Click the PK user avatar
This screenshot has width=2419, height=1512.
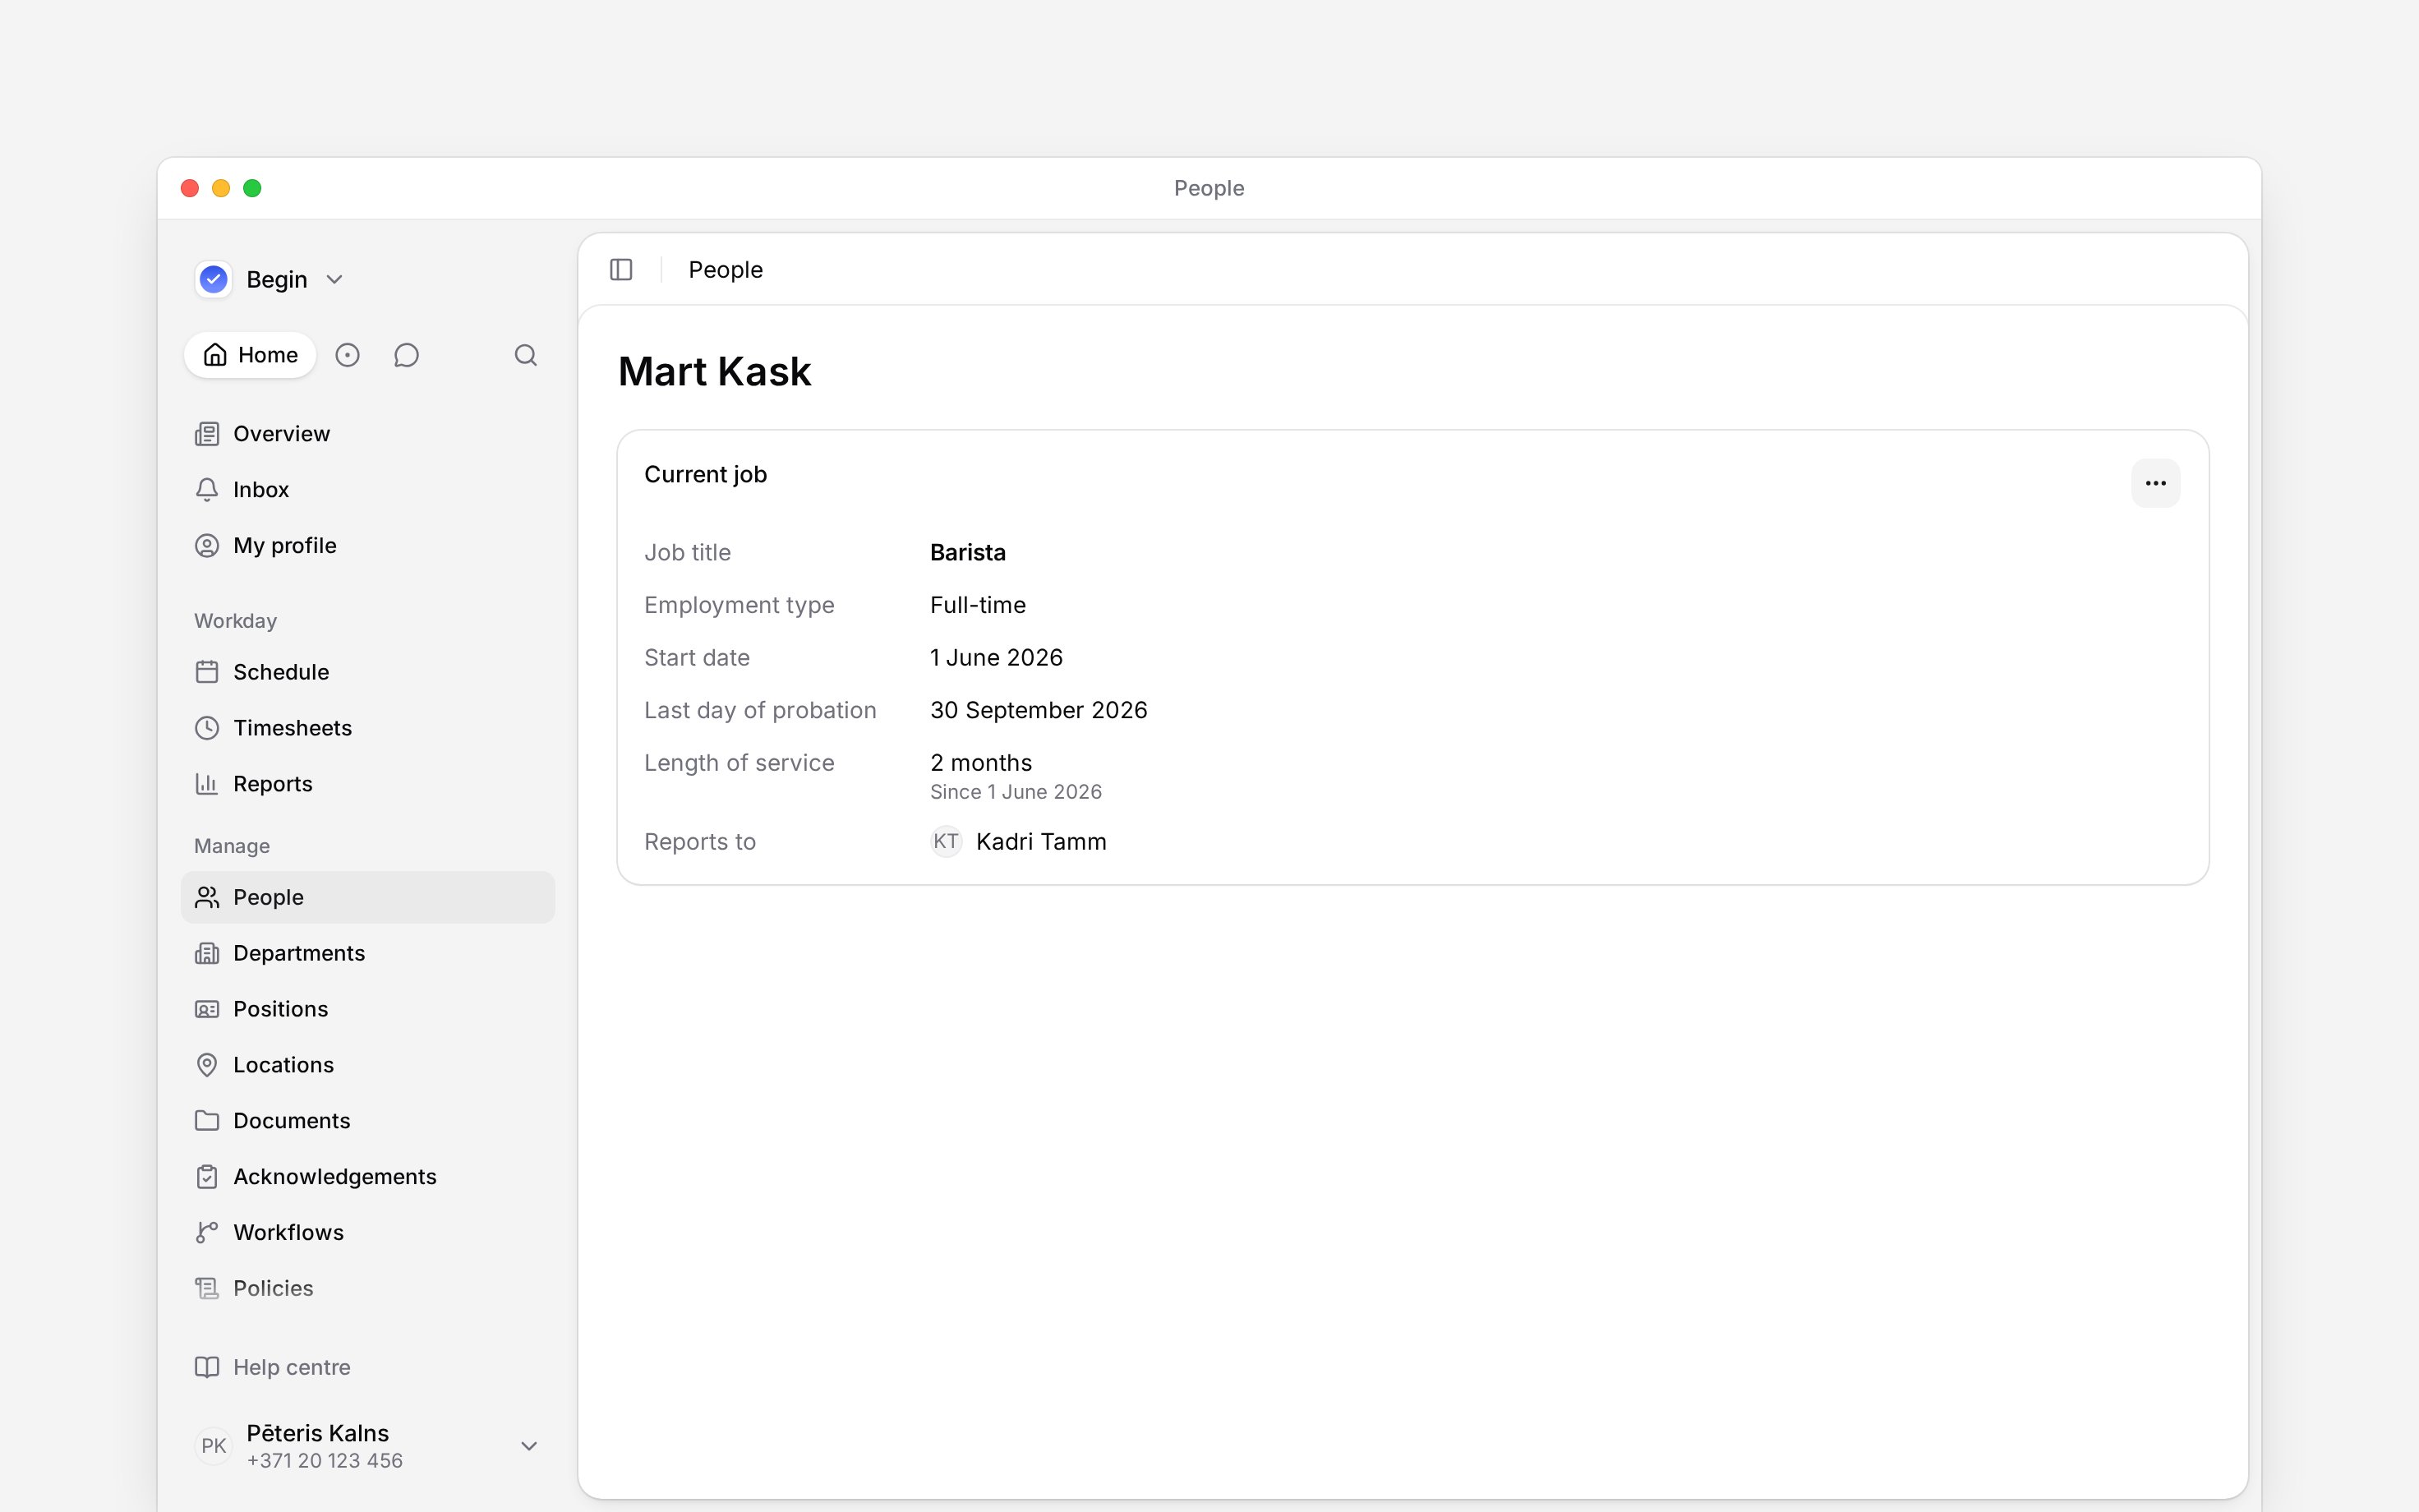coord(214,1446)
